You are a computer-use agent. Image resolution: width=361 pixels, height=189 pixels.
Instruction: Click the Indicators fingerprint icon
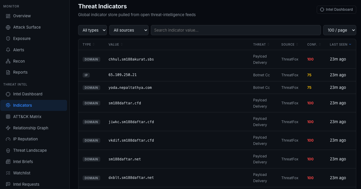8,105
